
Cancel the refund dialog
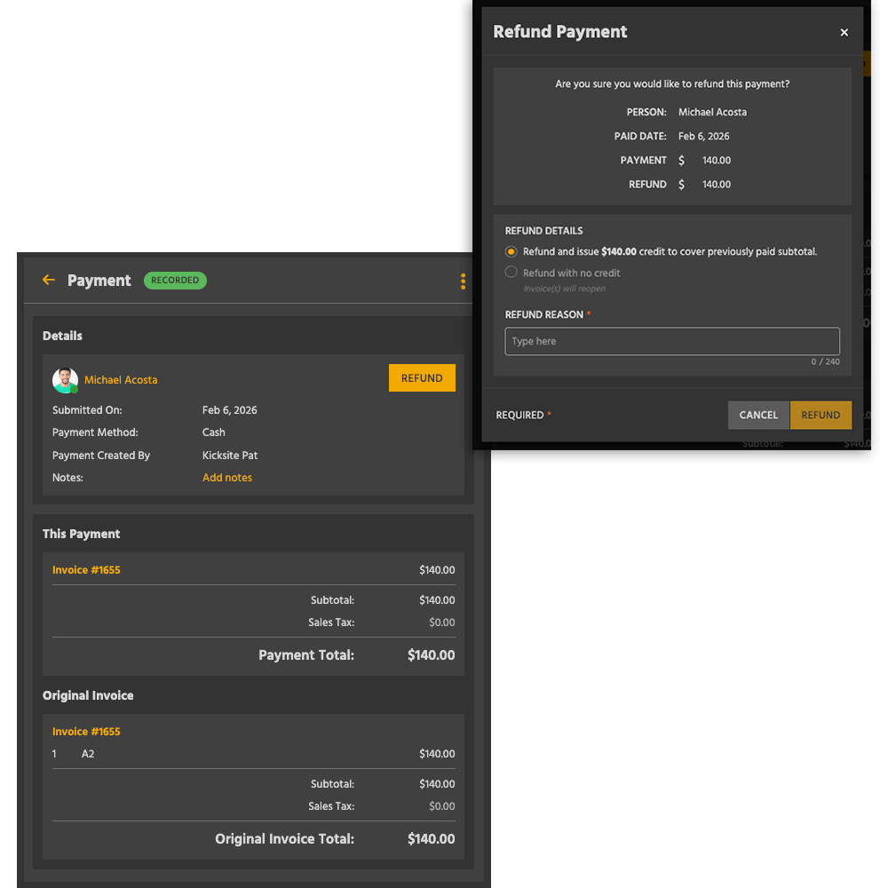pos(758,415)
